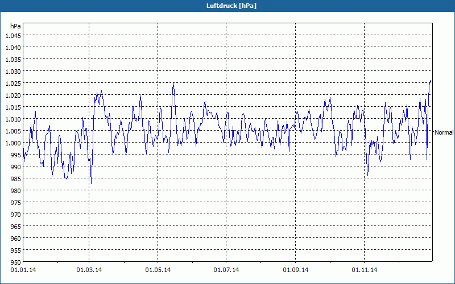Click the 01.07.14 x-axis date
455x284 pixels.
[226, 270]
